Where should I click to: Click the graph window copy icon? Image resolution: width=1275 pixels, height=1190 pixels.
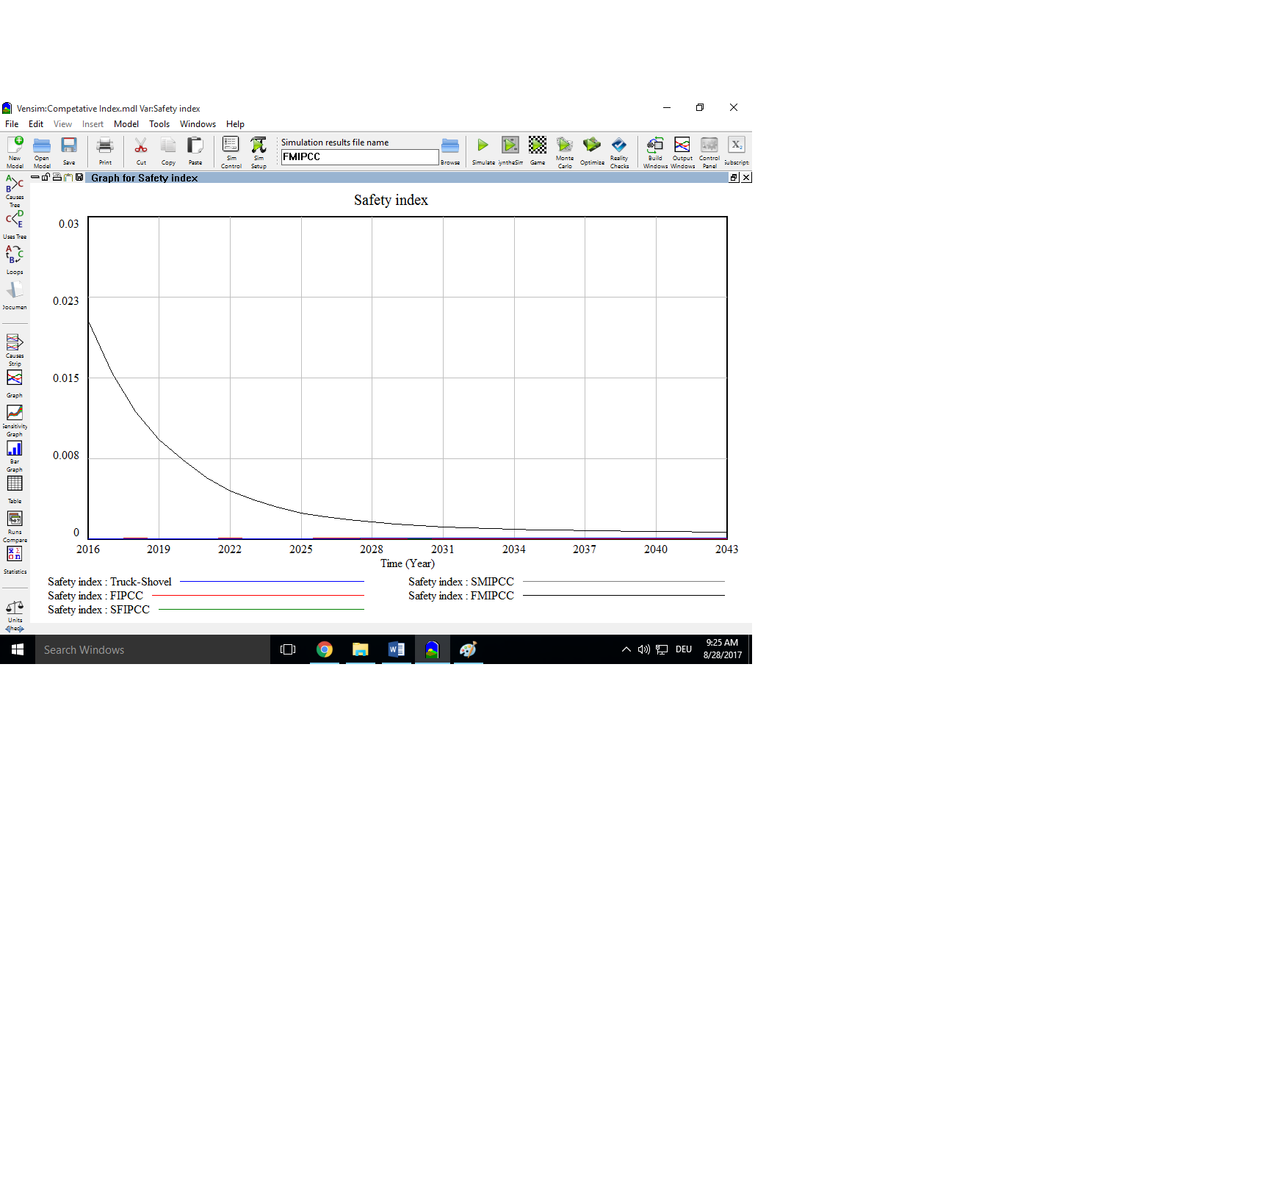[x=68, y=177]
